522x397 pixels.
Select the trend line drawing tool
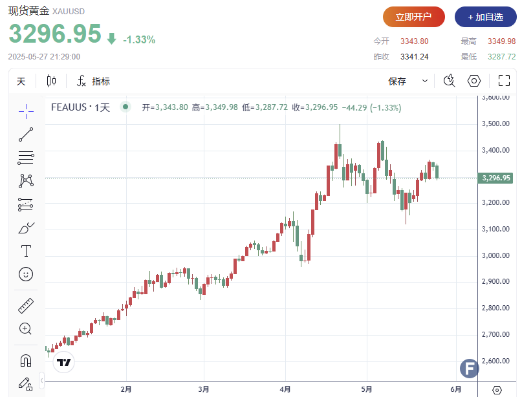coord(26,134)
